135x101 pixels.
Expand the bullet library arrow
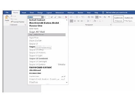pos(74,17)
